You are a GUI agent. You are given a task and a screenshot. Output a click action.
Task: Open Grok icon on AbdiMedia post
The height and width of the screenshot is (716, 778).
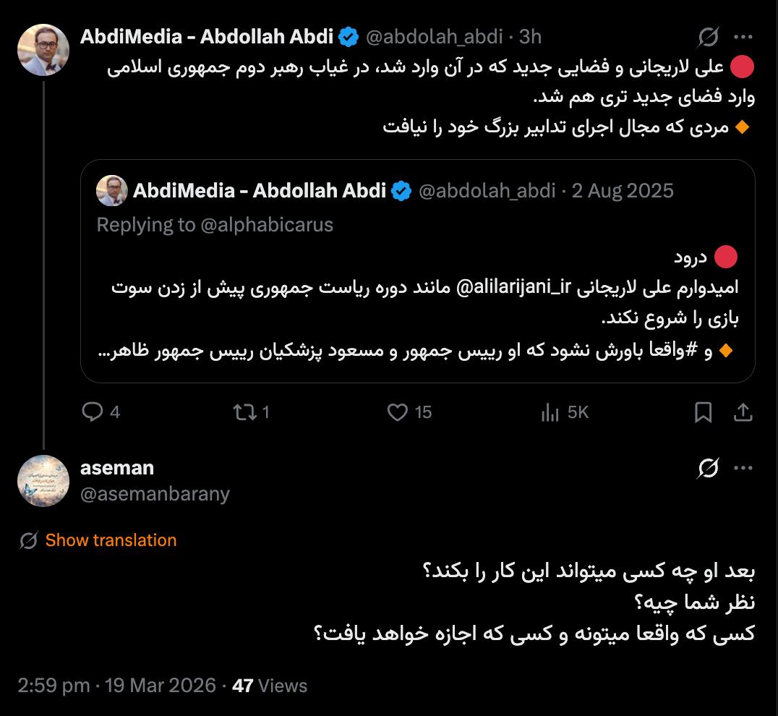pos(709,36)
